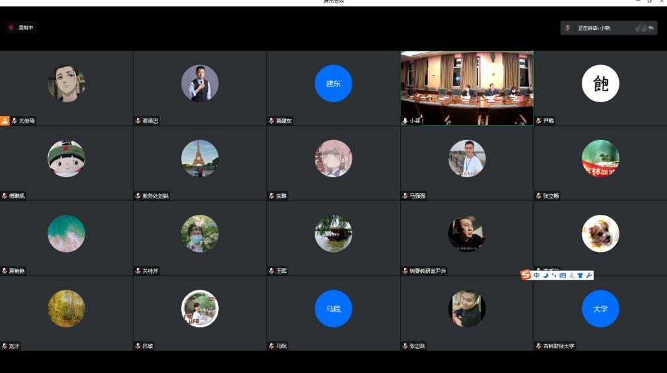The image size is (667, 373).
Task: Toggle punctuation mode on Sogou toolbar
Action: [x=554, y=275]
